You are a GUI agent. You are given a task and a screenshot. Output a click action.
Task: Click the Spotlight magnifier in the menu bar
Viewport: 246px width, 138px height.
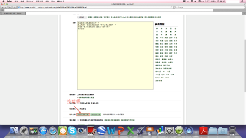click(x=243, y=2)
